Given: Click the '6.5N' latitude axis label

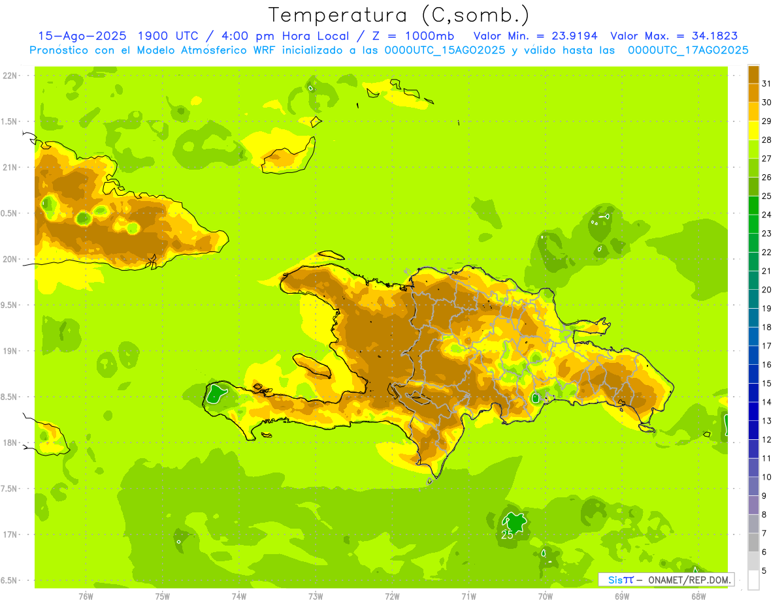Looking at the screenshot, I should pos(10,580).
